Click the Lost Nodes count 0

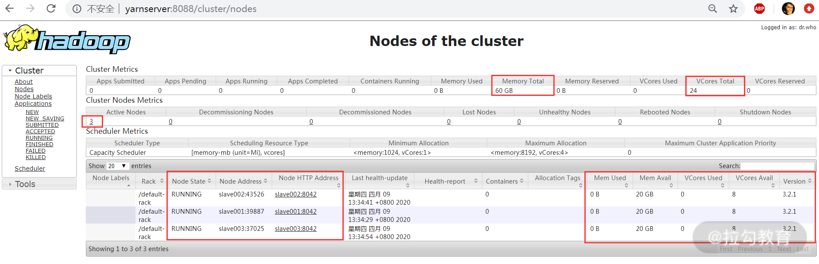449,122
